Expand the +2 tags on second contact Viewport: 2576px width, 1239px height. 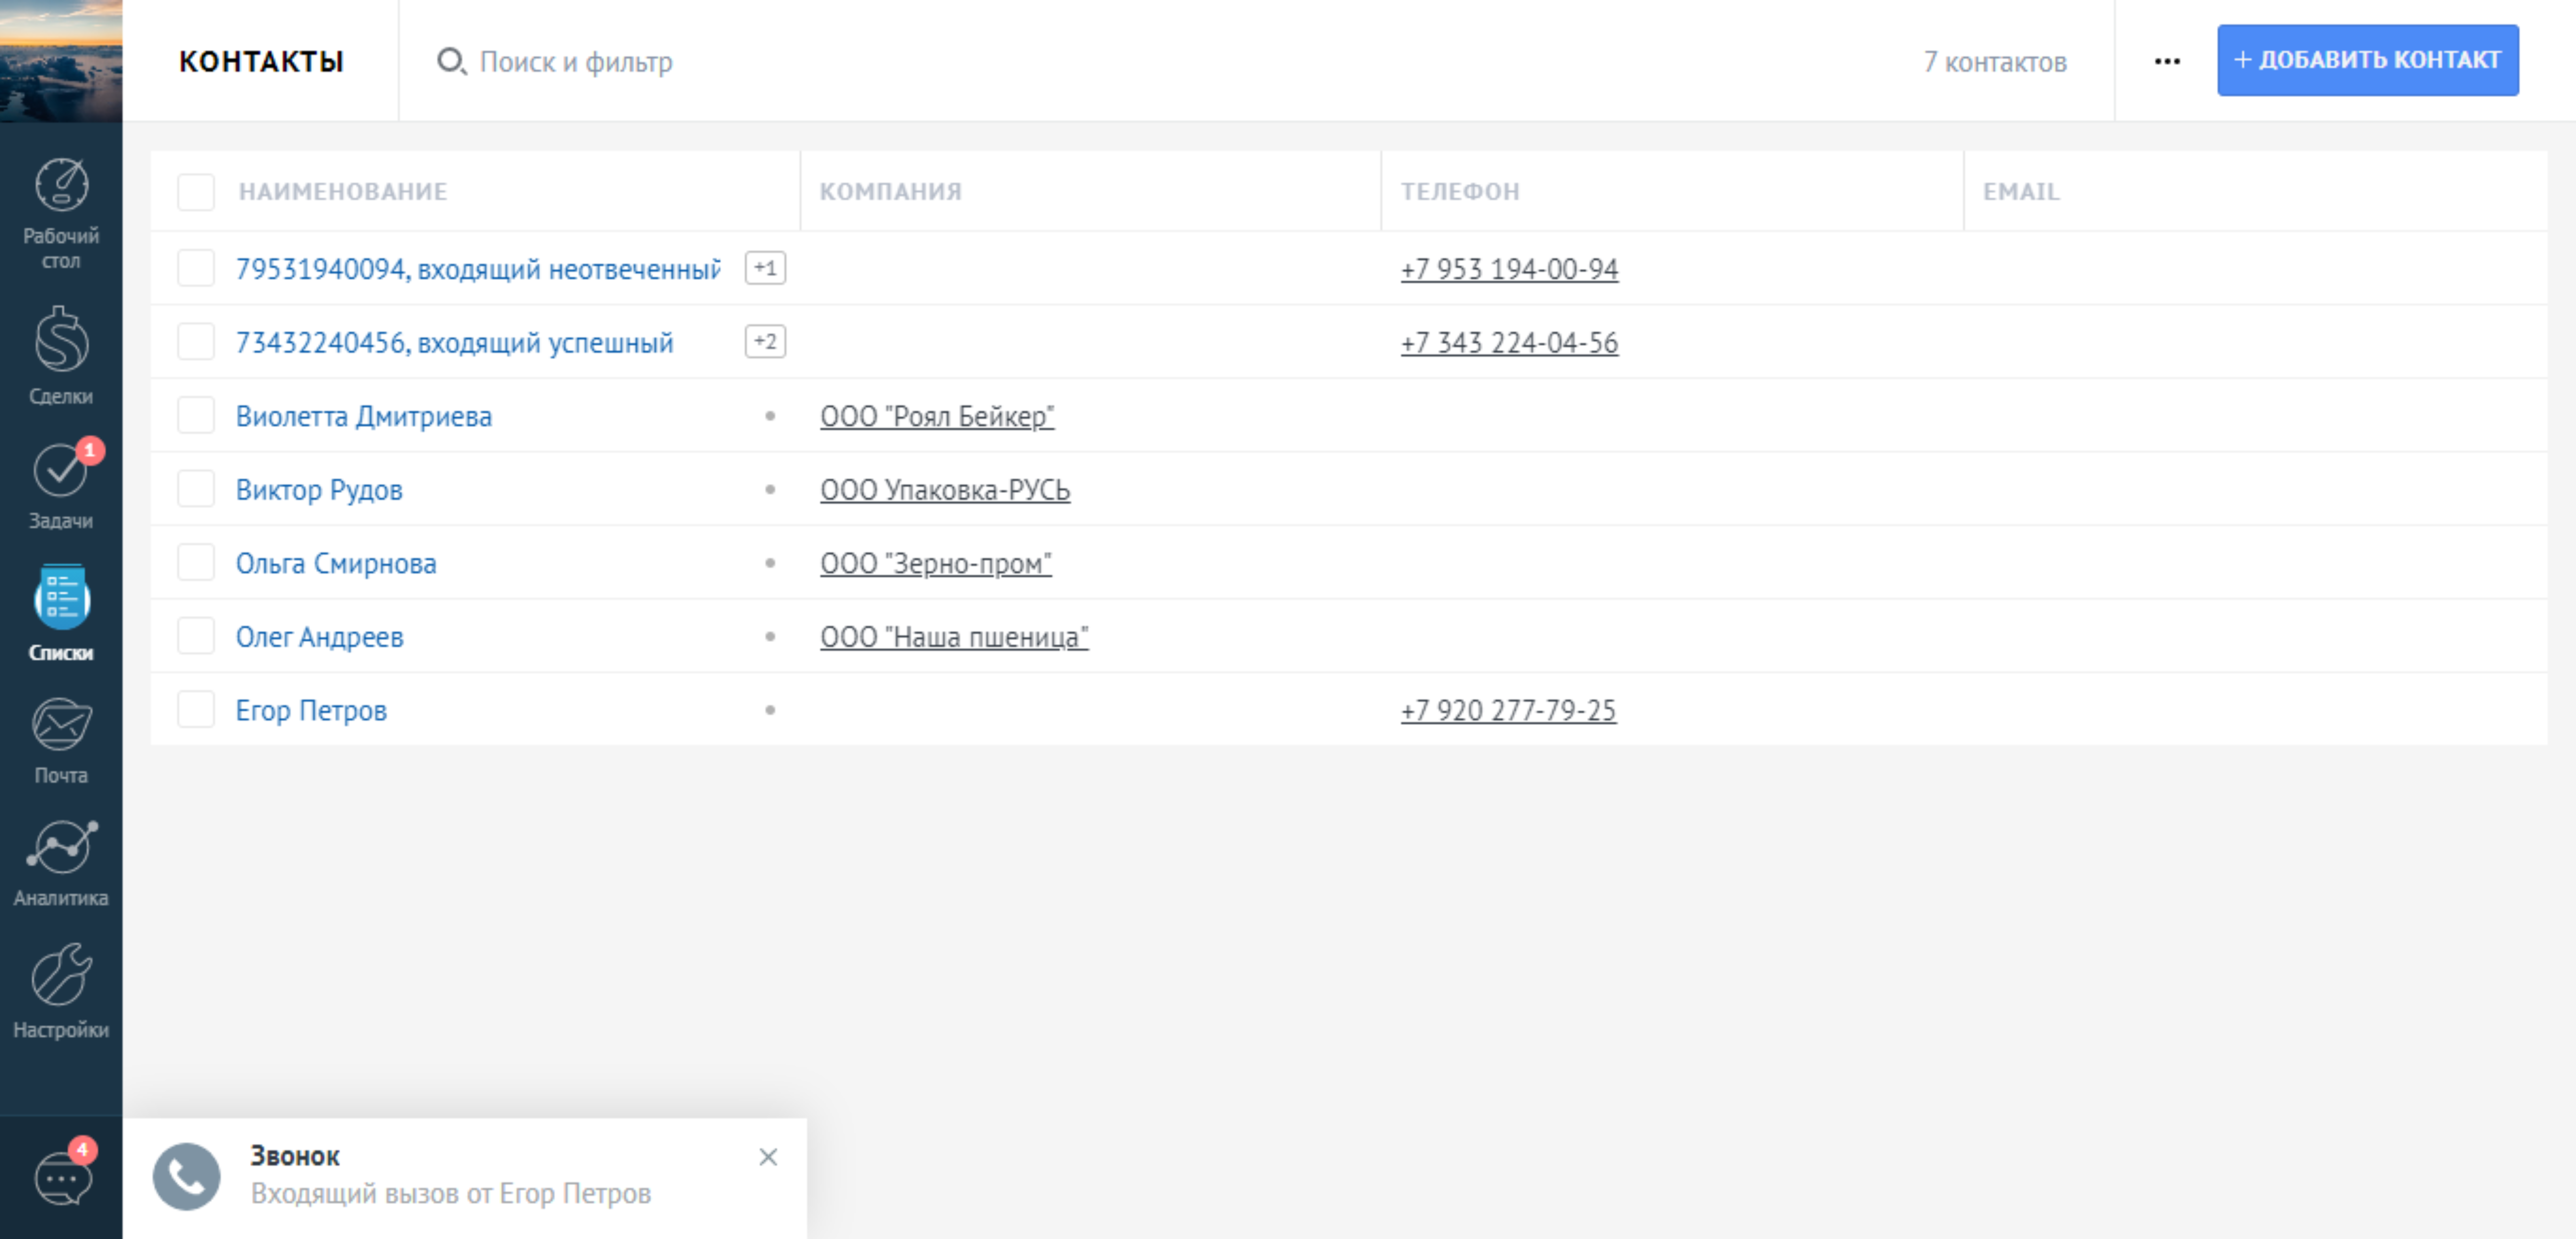click(x=765, y=341)
